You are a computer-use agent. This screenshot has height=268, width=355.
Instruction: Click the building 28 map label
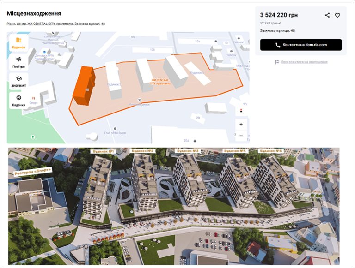(x=198, y=118)
